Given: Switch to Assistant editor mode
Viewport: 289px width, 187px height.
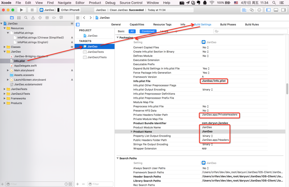Looking at the screenshot, I should 251,10.
